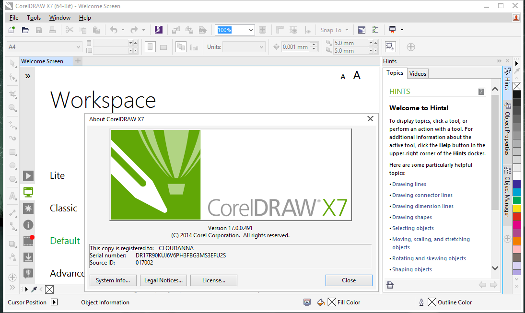
Task: Open the zoom level 100% dropdown
Action: (x=251, y=30)
